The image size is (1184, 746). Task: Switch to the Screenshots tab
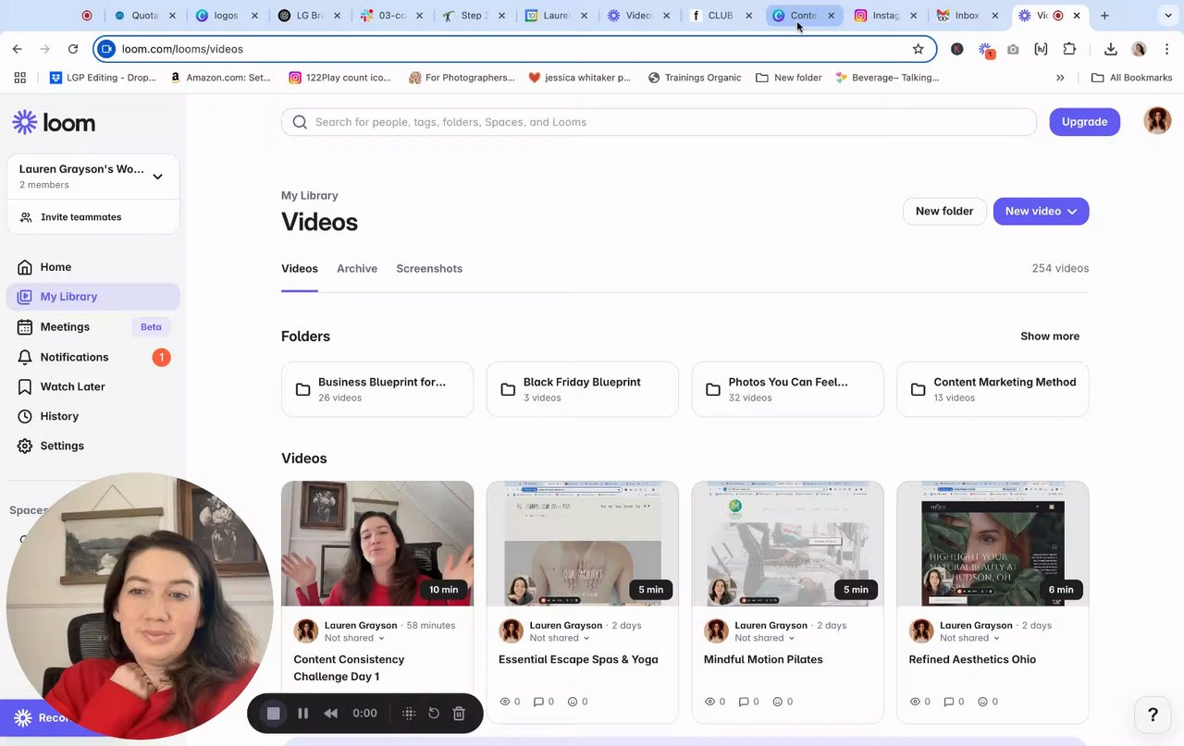click(429, 269)
